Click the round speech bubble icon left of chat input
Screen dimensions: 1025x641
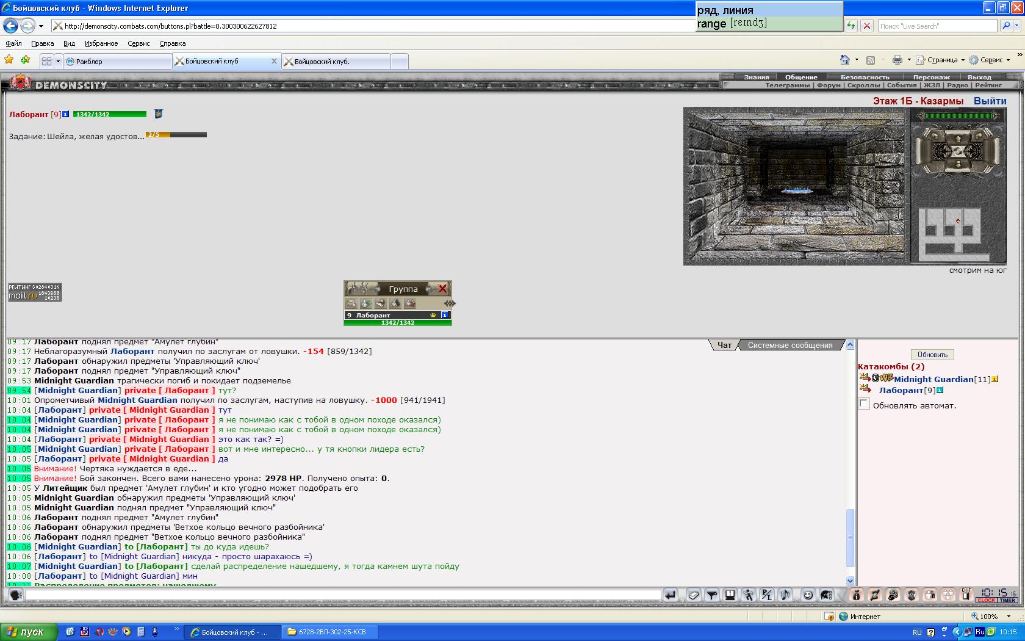point(16,595)
